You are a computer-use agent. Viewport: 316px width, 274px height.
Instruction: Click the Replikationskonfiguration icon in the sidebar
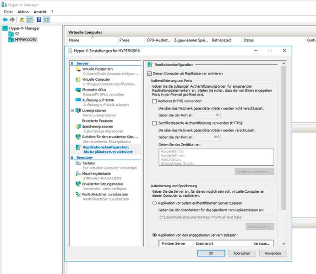pyautogui.click(x=78, y=148)
